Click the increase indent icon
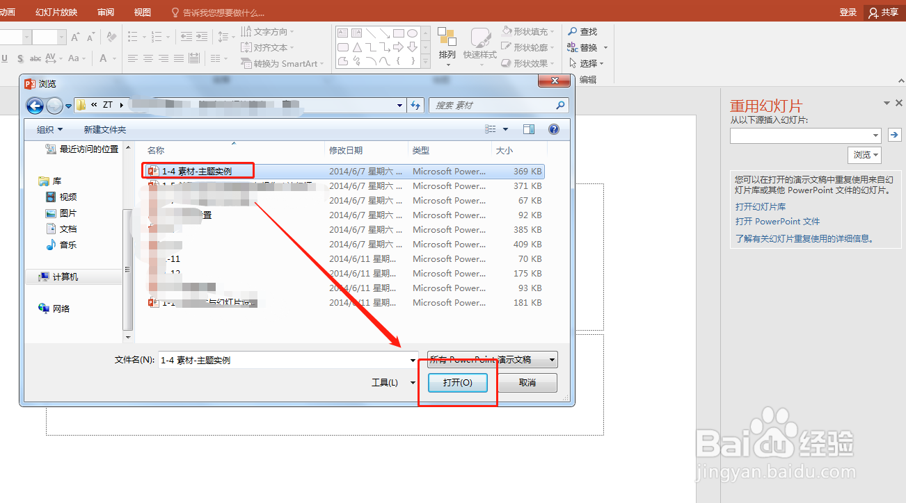The width and height of the screenshot is (906, 503). [203, 37]
